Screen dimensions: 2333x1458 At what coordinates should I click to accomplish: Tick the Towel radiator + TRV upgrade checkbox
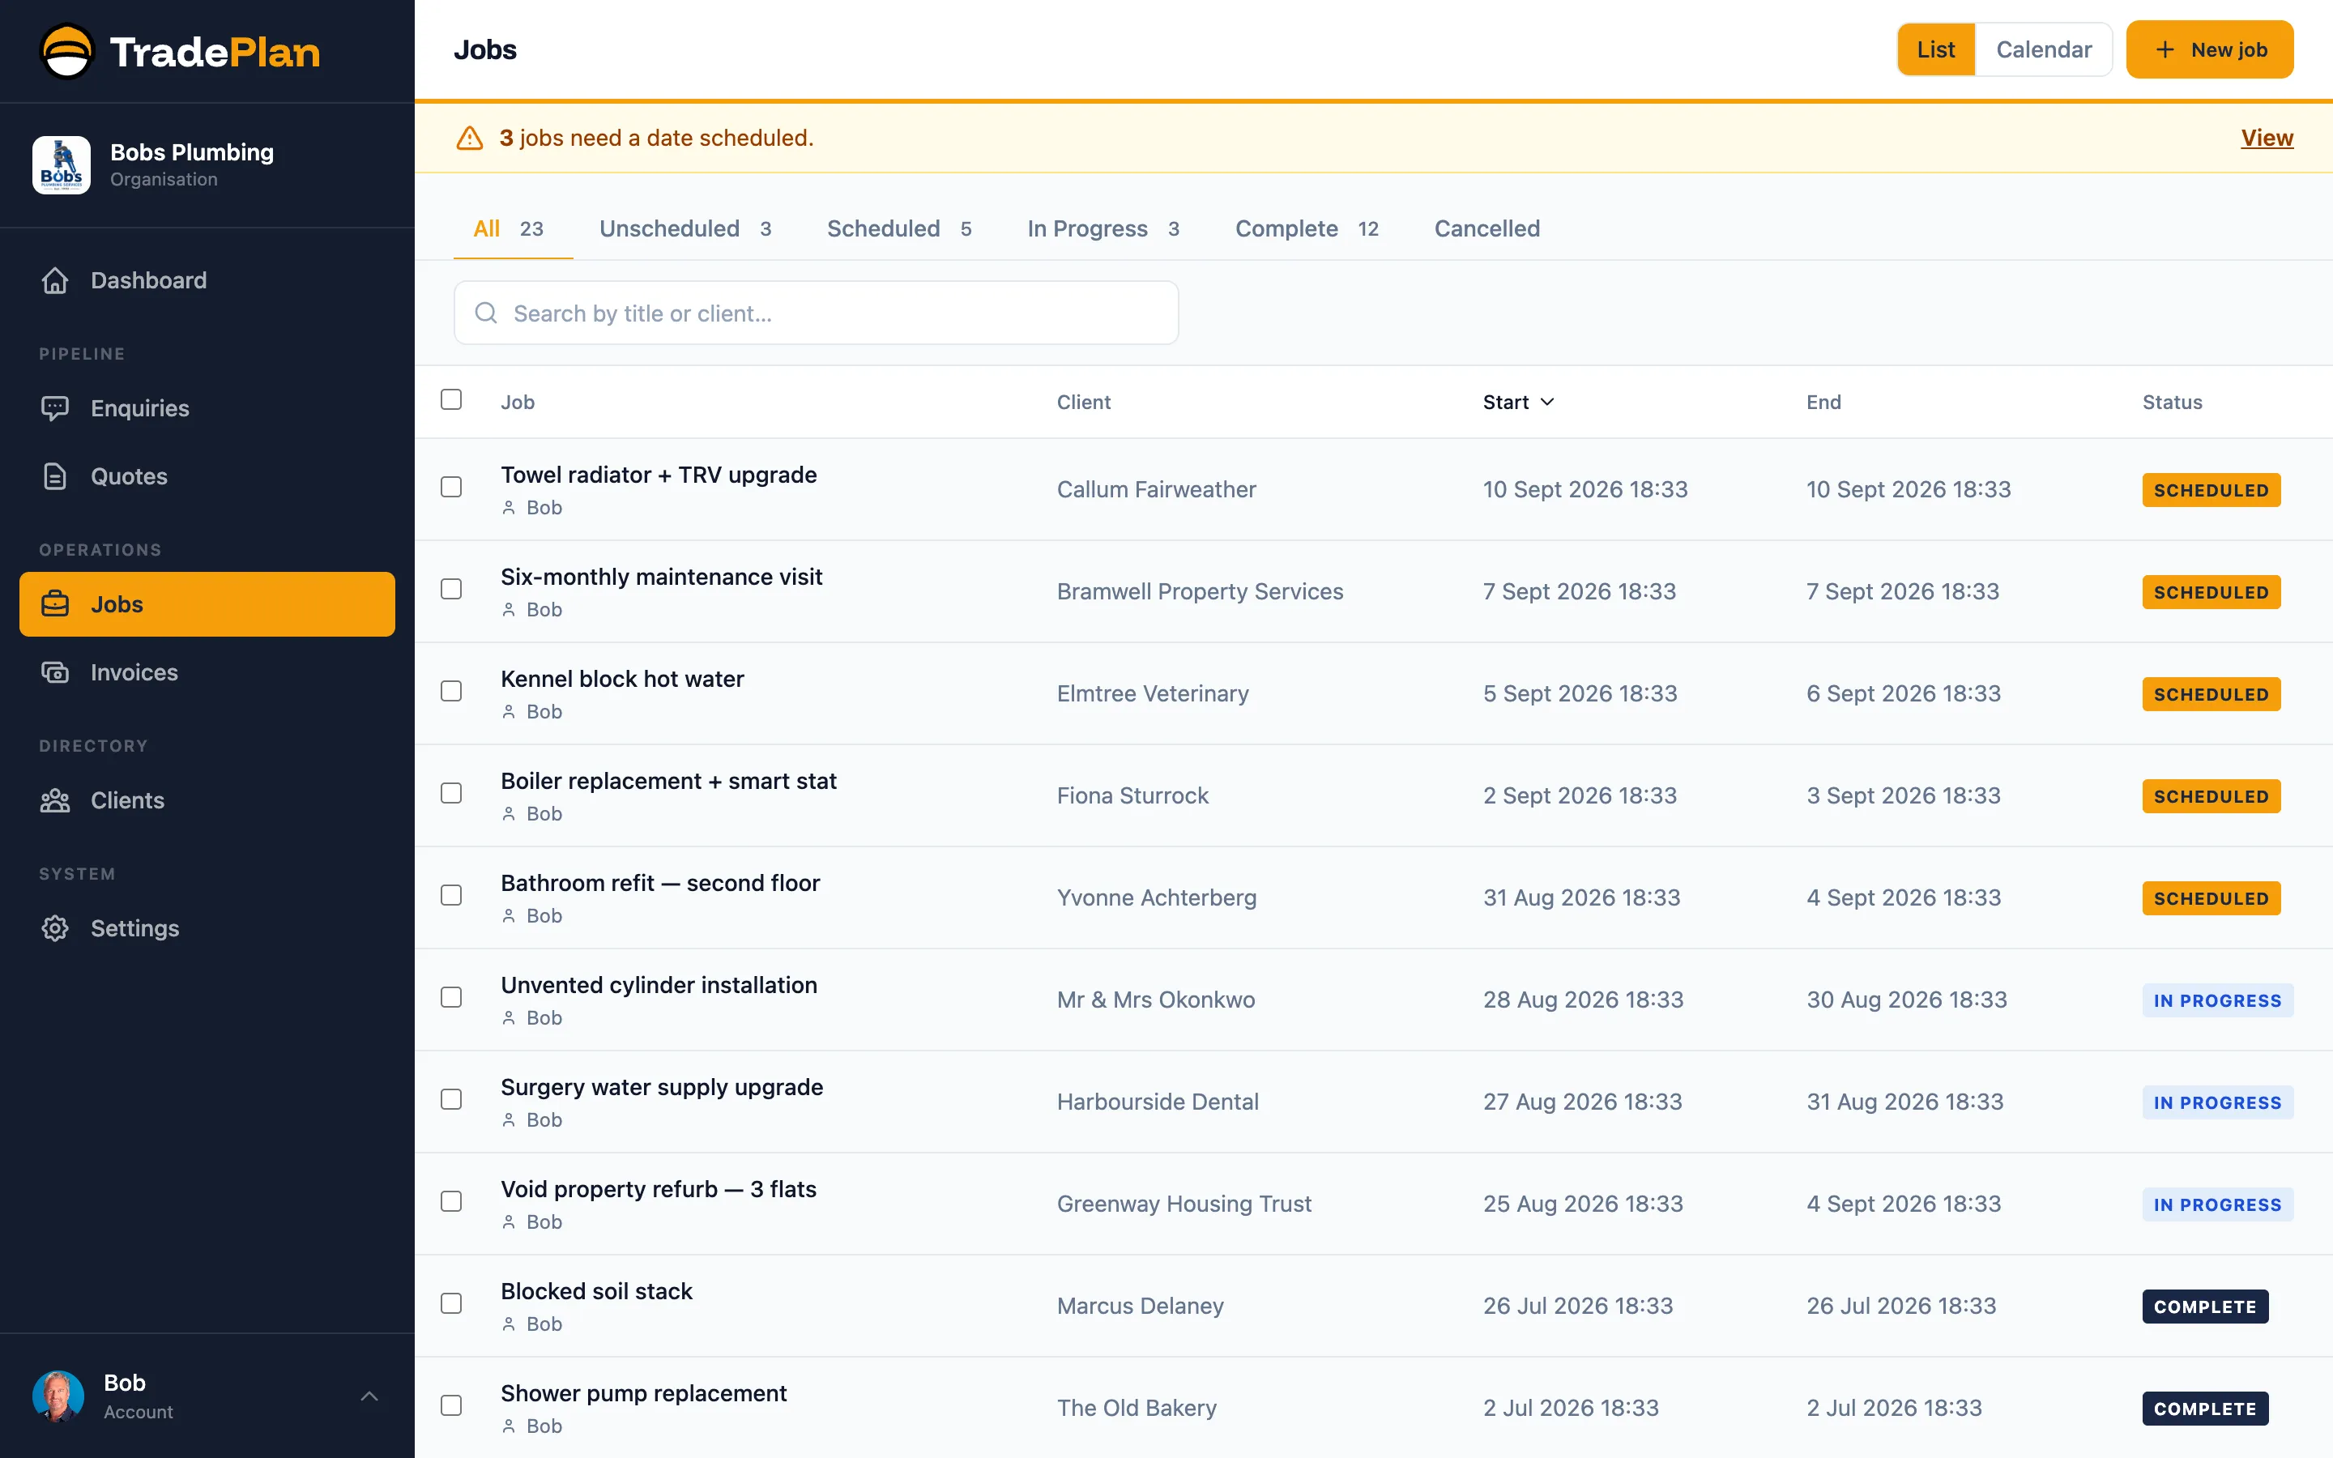click(x=451, y=487)
